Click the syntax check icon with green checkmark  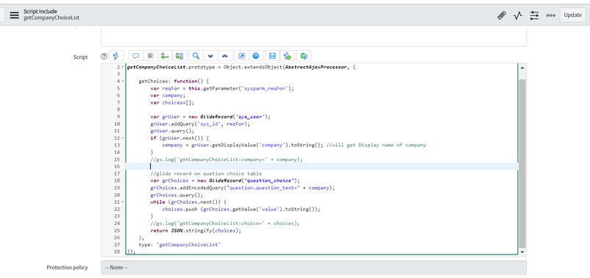(x=287, y=56)
